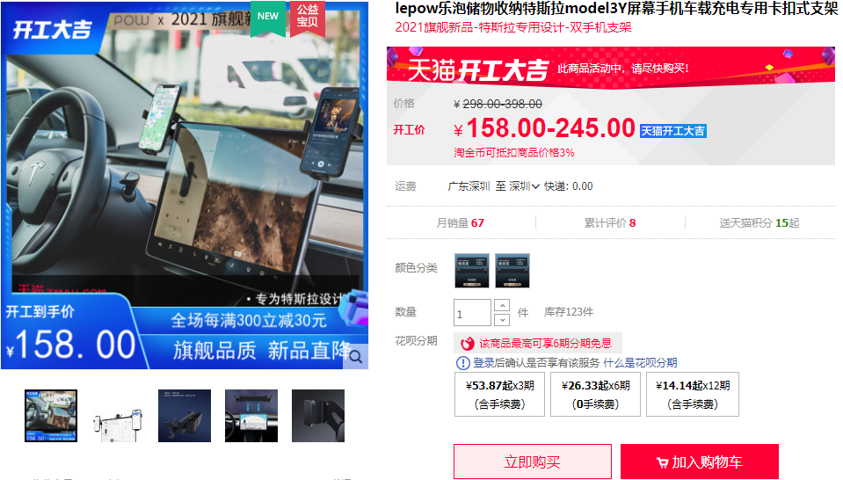Select the 12期 installment option ¥14.14
Image resolution: width=843 pixels, height=480 pixels.
pos(692,394)
